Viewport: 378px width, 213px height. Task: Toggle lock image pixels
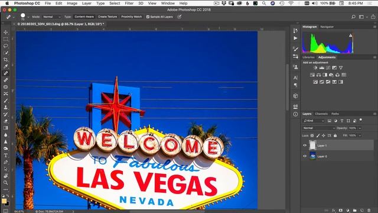click(x=318, y=135)
